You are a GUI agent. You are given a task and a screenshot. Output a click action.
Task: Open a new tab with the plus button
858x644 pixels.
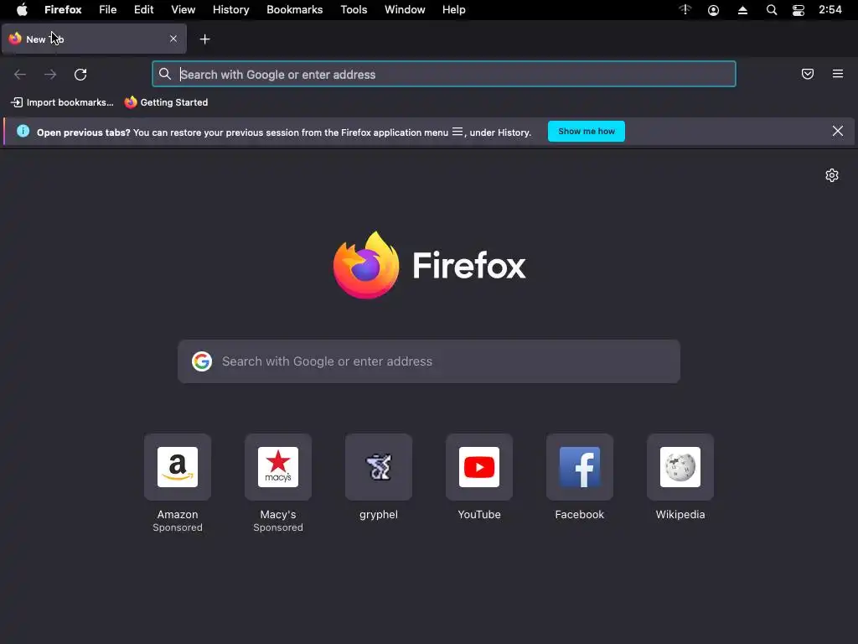pos(204,39)
